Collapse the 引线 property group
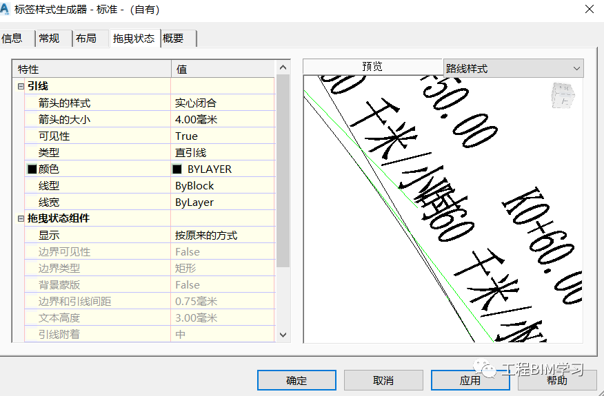The height and width of the screenshot is (396, 604). coord(21,87)
